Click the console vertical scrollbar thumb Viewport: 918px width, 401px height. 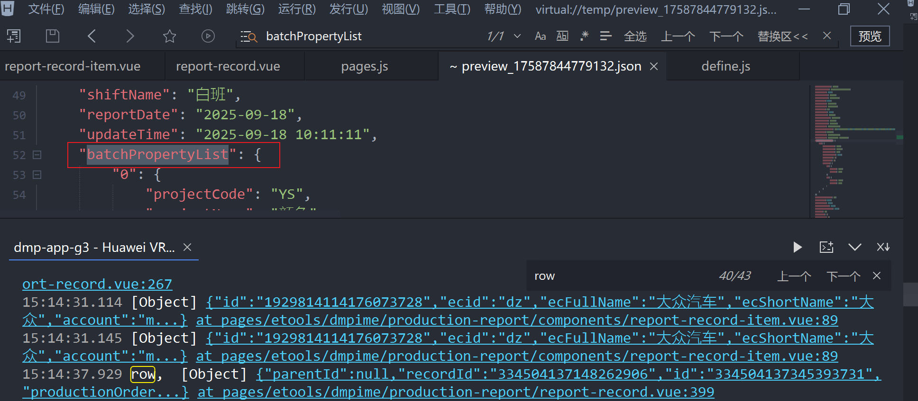pyautogui.click(x=910, y=294)
